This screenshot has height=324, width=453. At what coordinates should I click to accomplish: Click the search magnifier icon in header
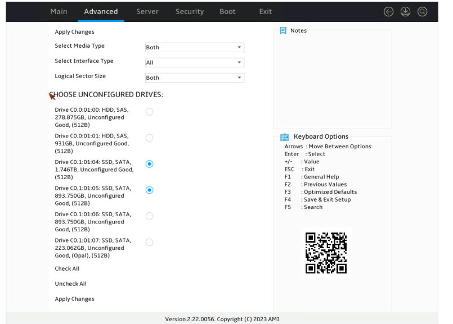tap(422, 12)
